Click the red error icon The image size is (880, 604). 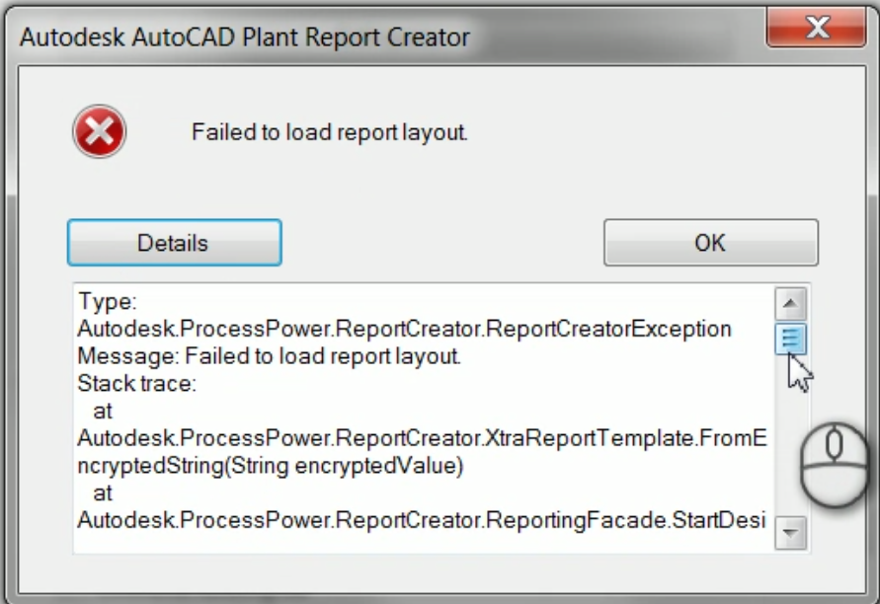99,132
